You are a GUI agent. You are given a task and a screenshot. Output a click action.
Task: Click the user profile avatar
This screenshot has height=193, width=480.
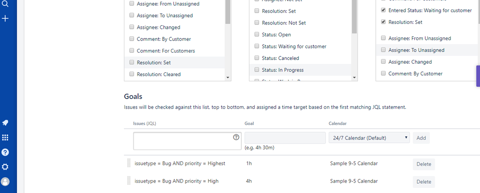point(5,182)
